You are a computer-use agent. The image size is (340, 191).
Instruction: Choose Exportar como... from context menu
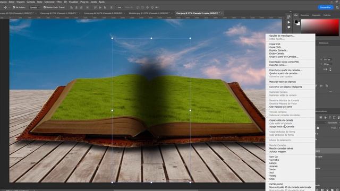click(x=278, y=65)
